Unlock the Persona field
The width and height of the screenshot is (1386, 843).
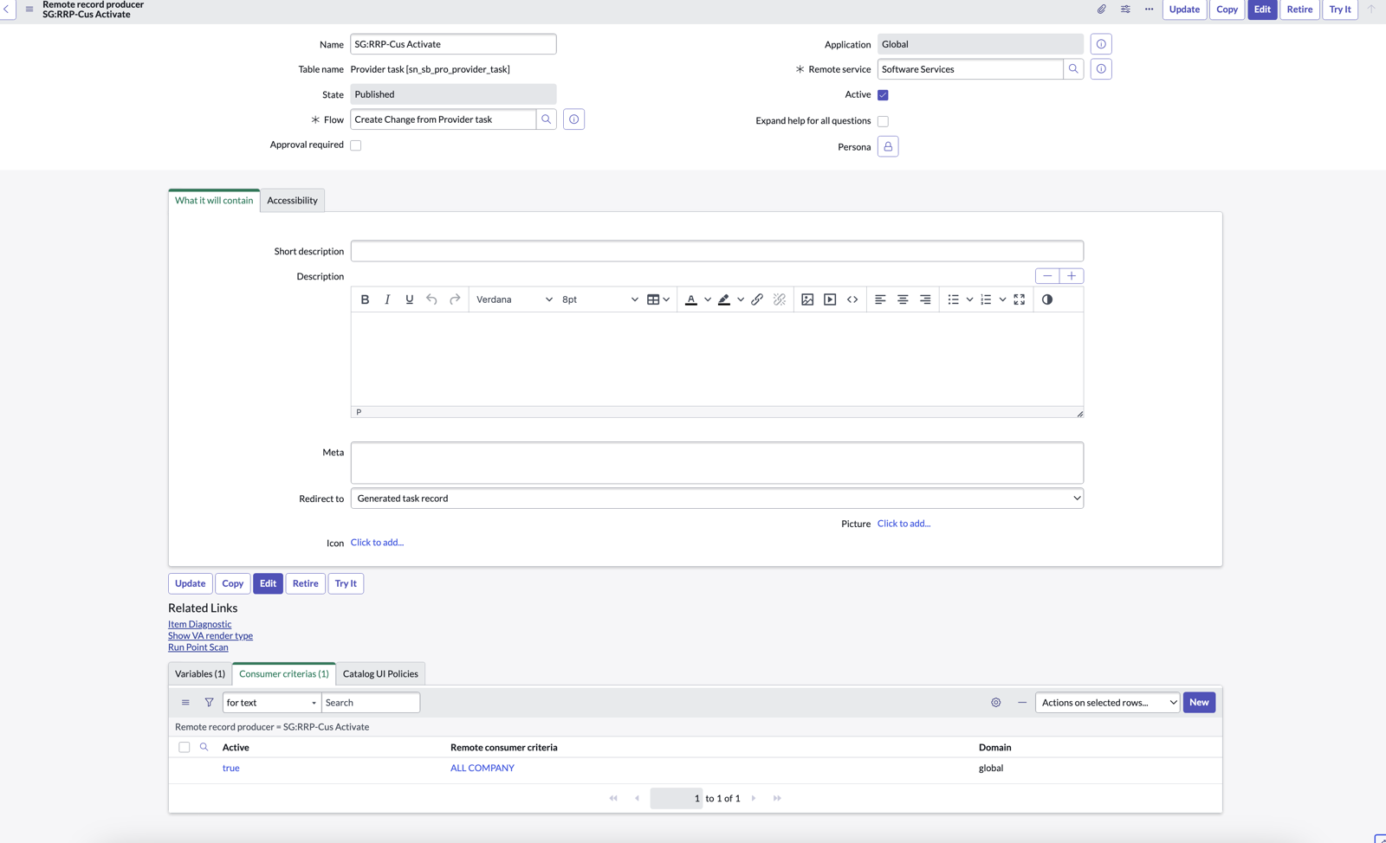pos(888,146)
